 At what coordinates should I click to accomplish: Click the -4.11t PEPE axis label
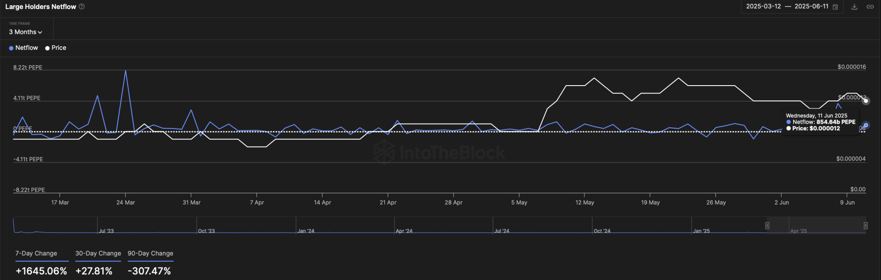click(28, 159)
